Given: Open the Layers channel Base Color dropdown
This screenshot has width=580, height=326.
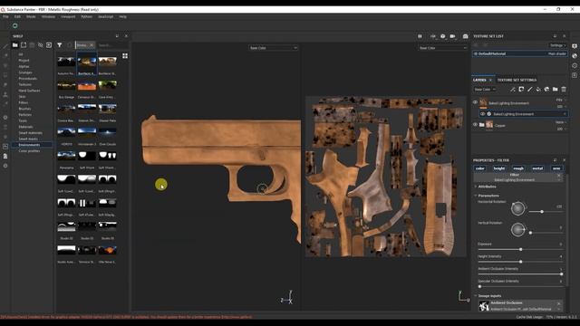Looking at the screenshot, I should (485, 89).
